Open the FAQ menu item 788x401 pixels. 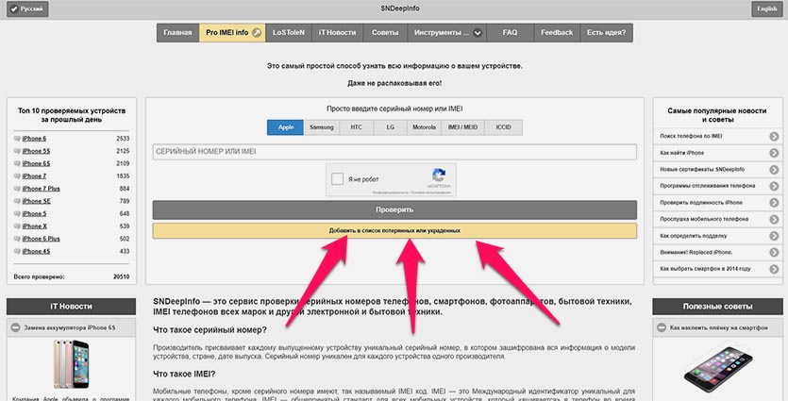[x=511, y=33]
